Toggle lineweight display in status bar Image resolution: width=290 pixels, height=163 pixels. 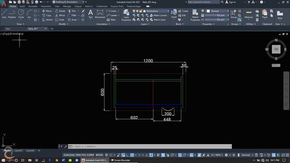158,155
